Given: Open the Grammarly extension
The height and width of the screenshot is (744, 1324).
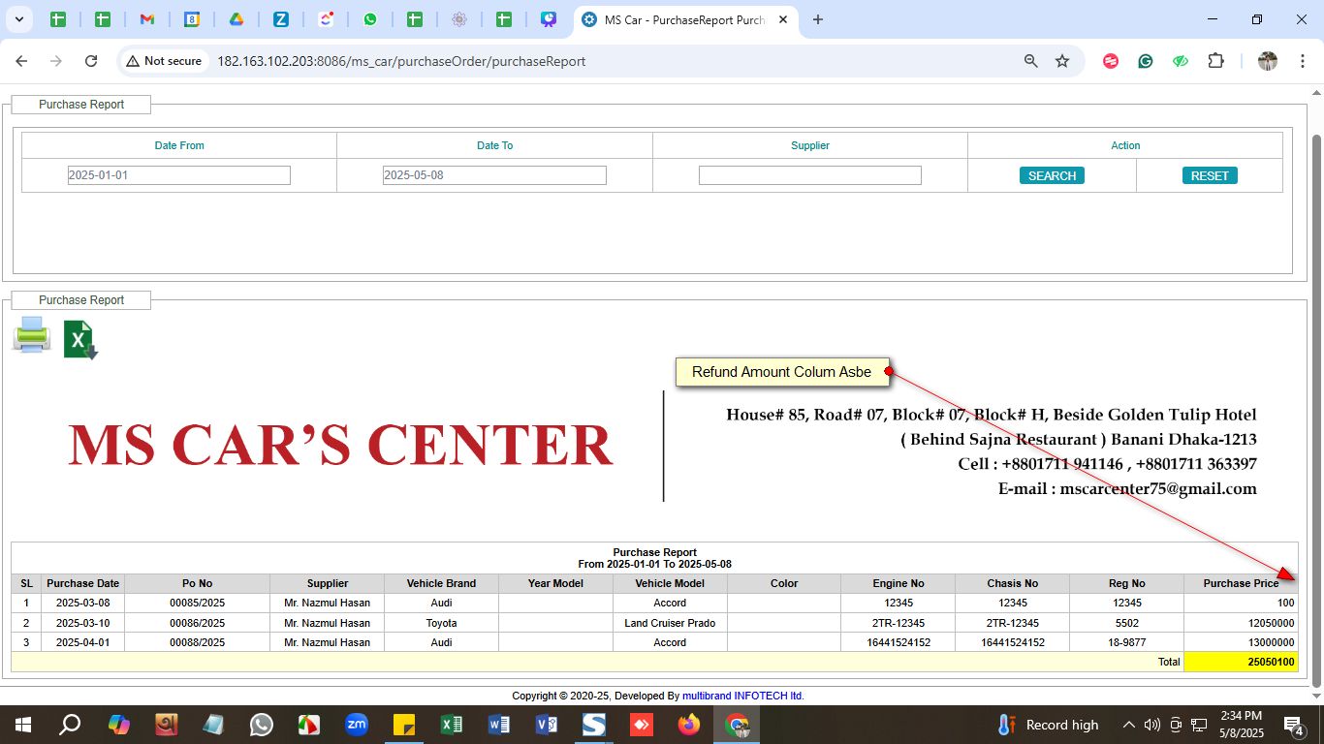Looking at the screenshot, I should point(1146,61).
